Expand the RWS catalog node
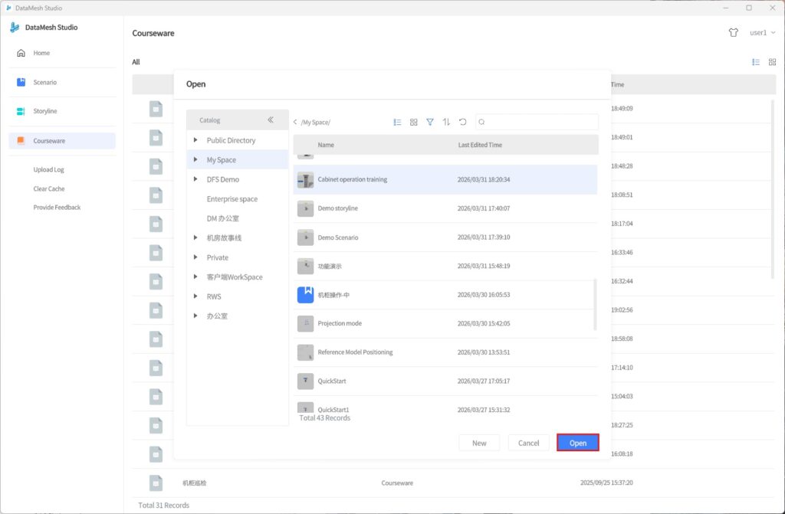Screen dimensions: 785x514 [196, 296]
